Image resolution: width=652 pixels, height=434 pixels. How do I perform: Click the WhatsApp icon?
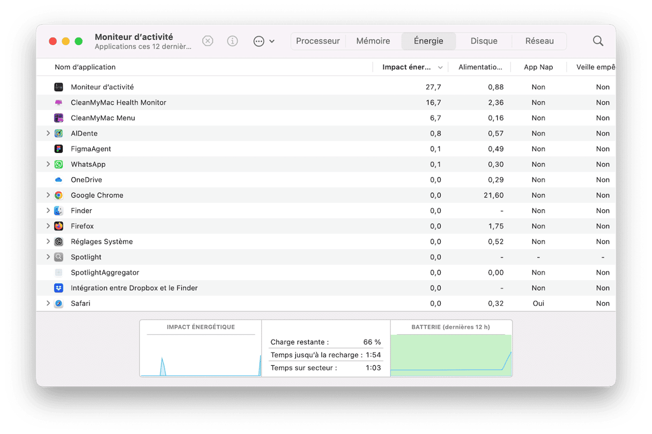click(x=59, y=164)
